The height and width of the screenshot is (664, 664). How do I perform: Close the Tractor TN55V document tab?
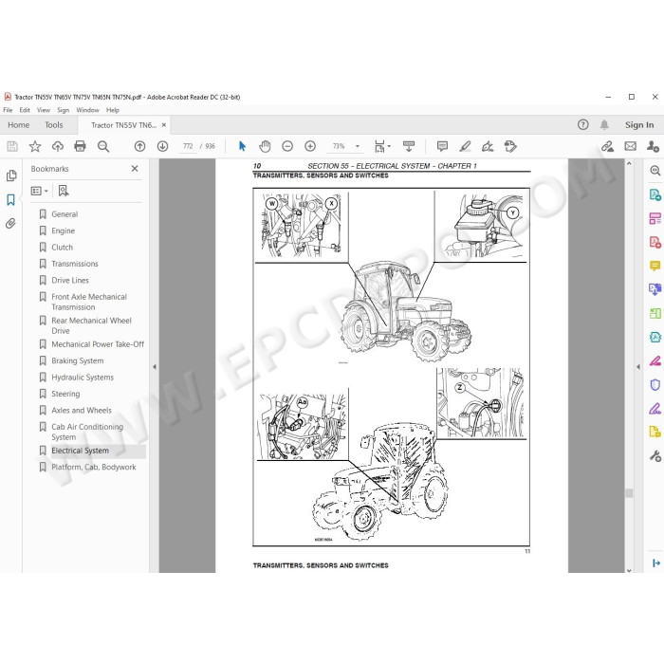pyautogui.click(x=164, y=125)
